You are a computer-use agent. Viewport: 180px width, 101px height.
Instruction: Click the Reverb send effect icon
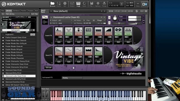point(98,50)
